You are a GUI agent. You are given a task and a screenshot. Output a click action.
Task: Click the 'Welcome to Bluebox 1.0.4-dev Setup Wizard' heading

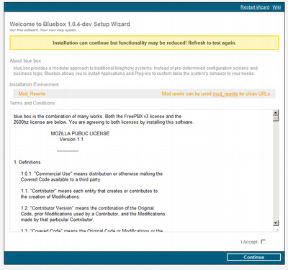click(x=70, y=24)
